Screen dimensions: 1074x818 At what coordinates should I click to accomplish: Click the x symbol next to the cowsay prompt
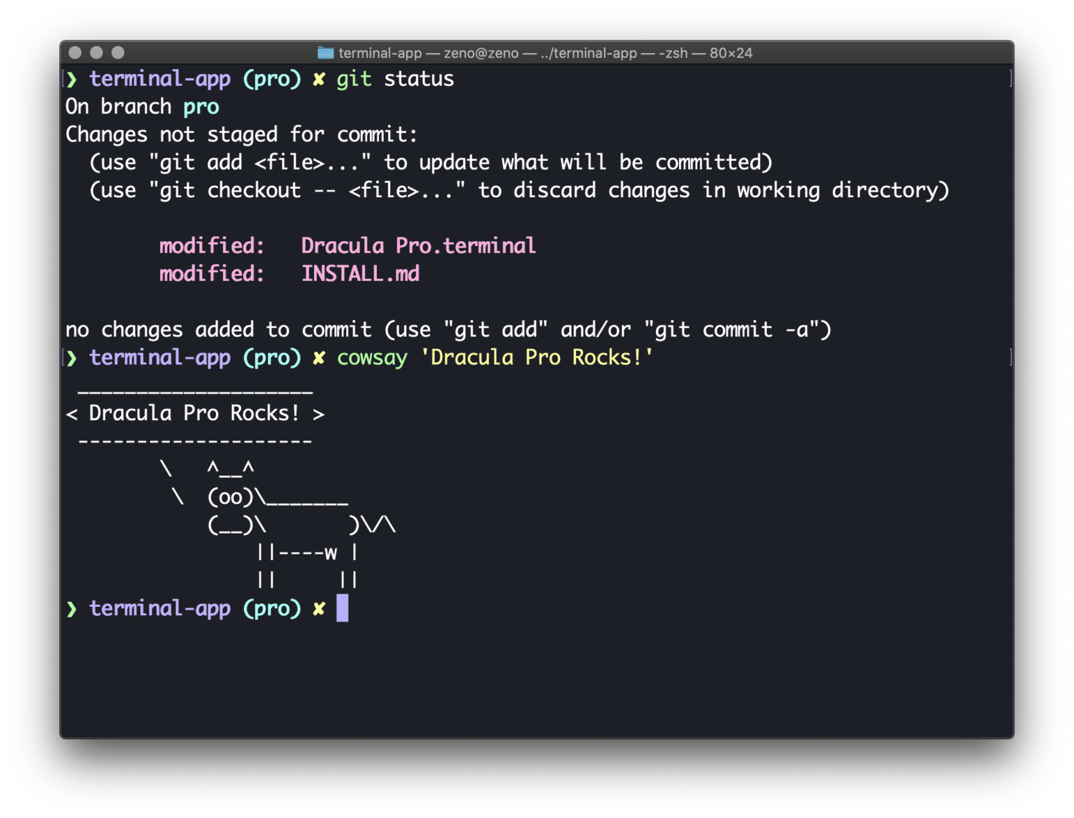[319, 357]
